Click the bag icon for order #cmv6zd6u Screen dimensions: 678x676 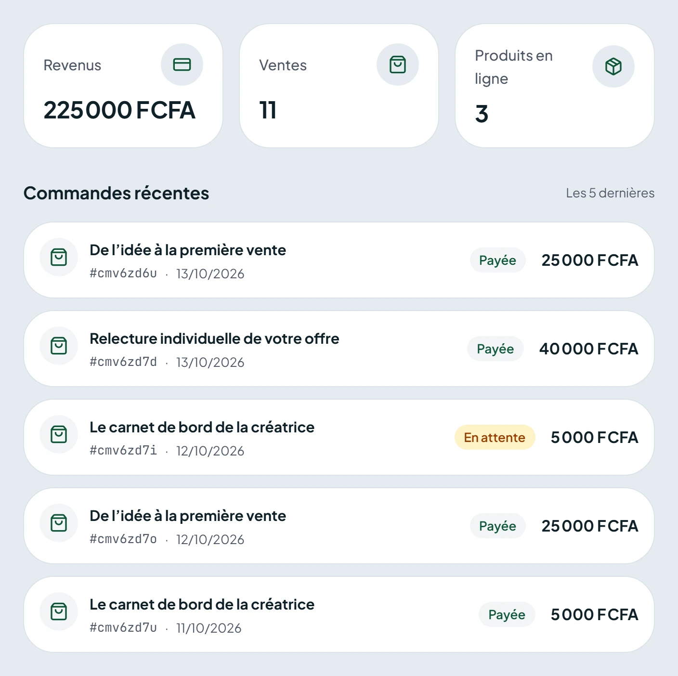[x=59, y=257]
